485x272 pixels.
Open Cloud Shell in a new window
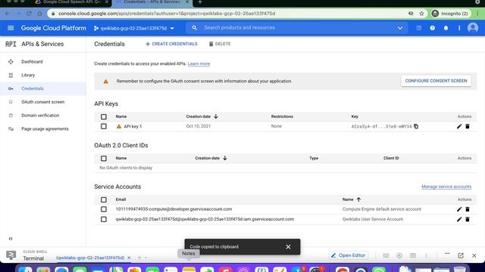click(461, 255)
